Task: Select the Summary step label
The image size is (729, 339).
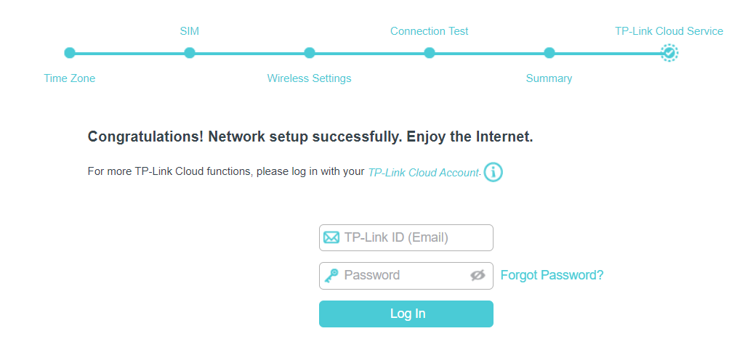Action: [x=549, y=78]
